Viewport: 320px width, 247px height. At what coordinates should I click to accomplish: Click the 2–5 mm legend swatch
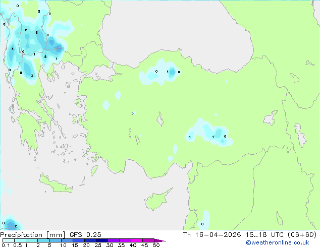43,240
